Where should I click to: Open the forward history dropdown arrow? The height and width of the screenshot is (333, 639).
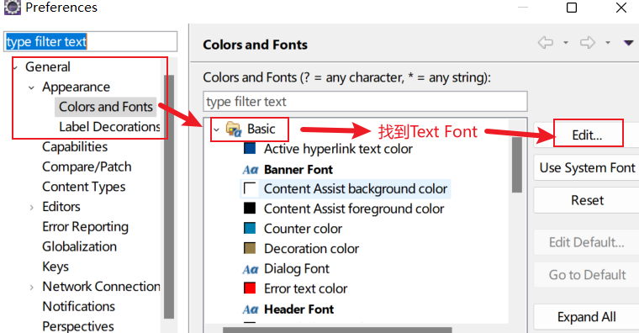tap(608, 43)
